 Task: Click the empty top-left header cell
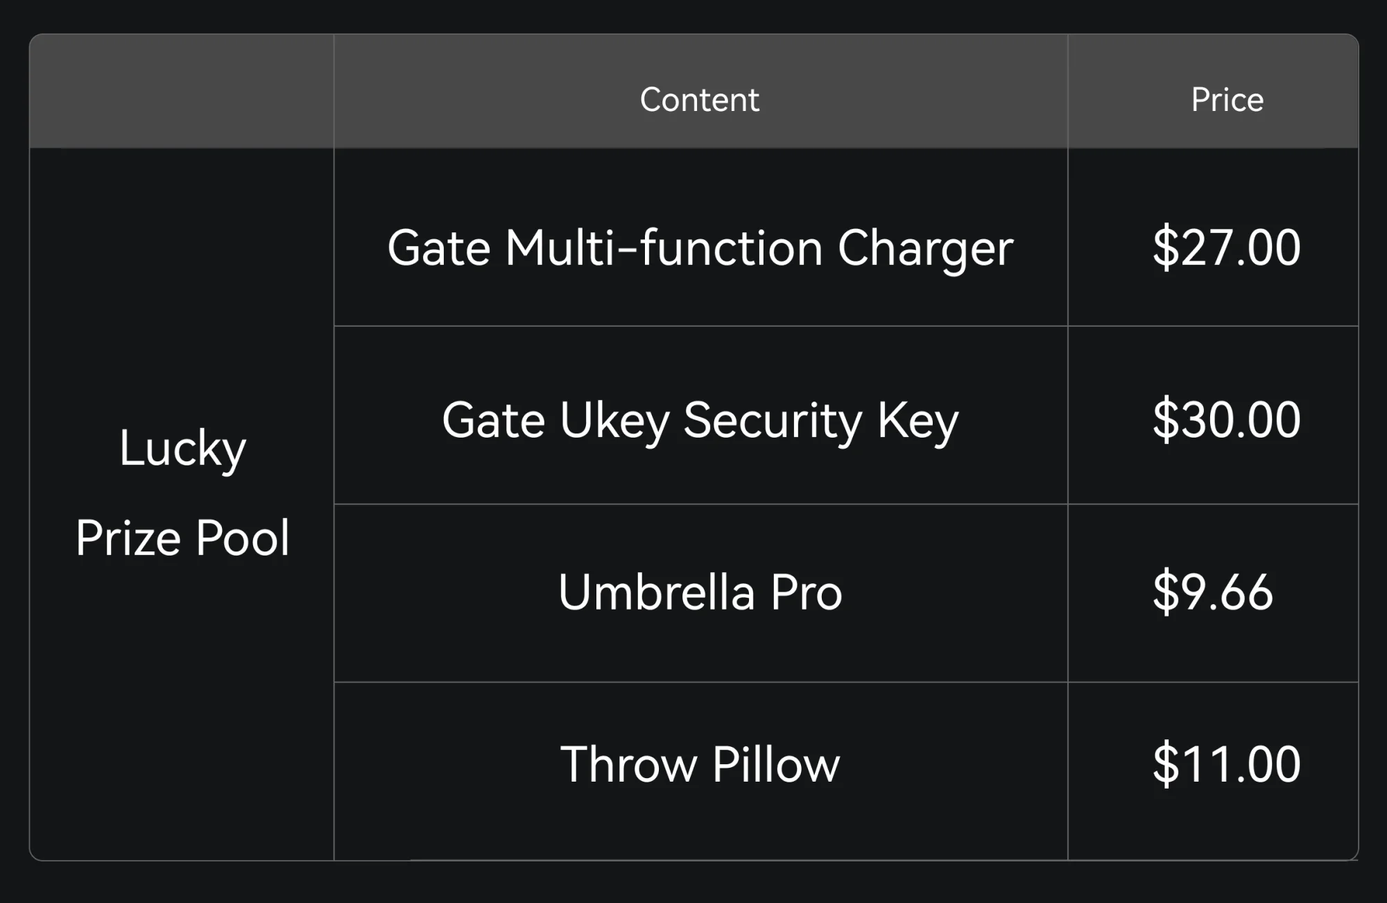click(x=182, y=92)
